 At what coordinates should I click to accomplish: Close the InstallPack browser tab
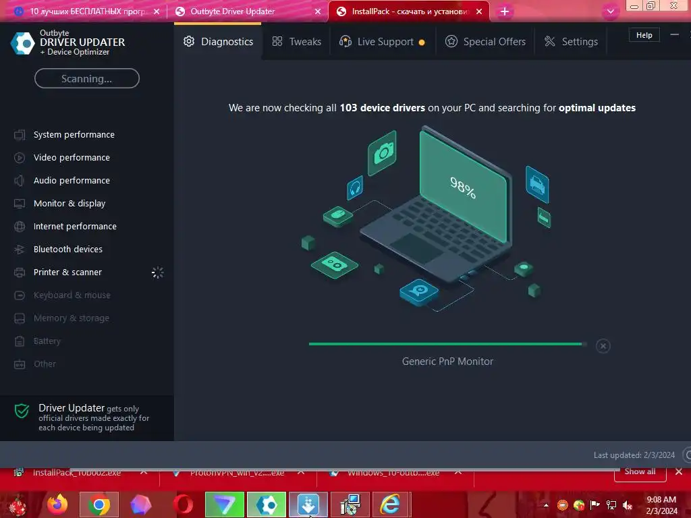point(479,11)
